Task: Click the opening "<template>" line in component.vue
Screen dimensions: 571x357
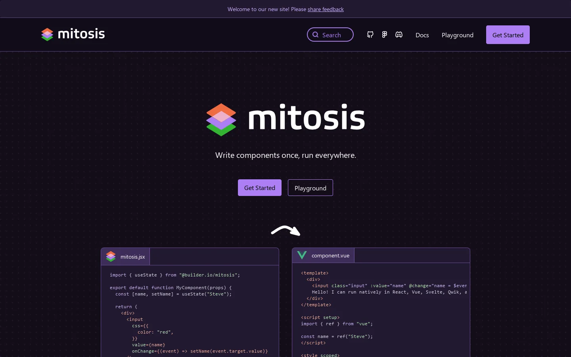Action: (315, 273)
